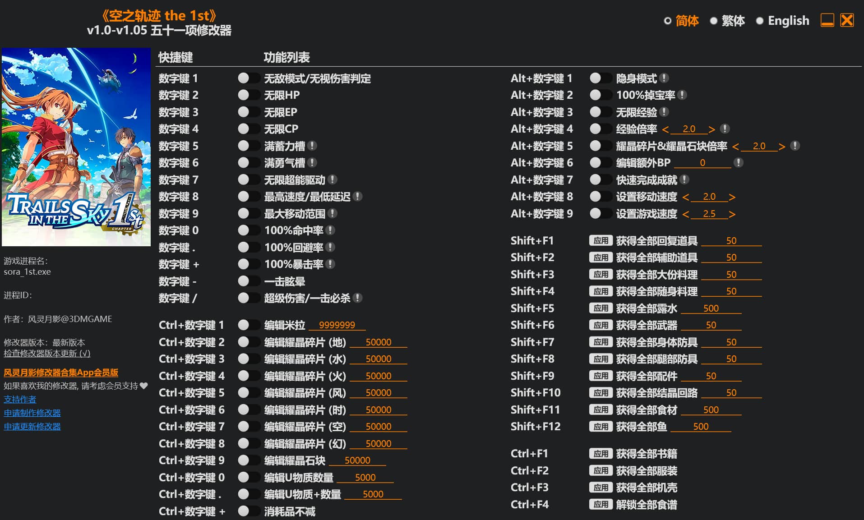This screenshot has width=864, height=520.
Task: Toggle 无敌模式/无视伤害判定 switch
Action: (x=249, y=78)
